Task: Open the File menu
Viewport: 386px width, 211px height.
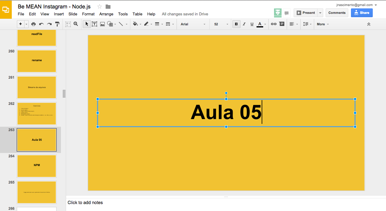Action: [21, 14]
